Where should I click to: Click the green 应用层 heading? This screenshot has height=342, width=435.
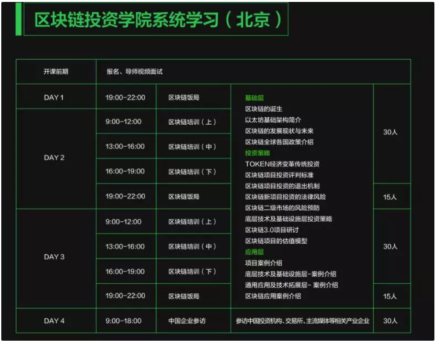(254, 252)
